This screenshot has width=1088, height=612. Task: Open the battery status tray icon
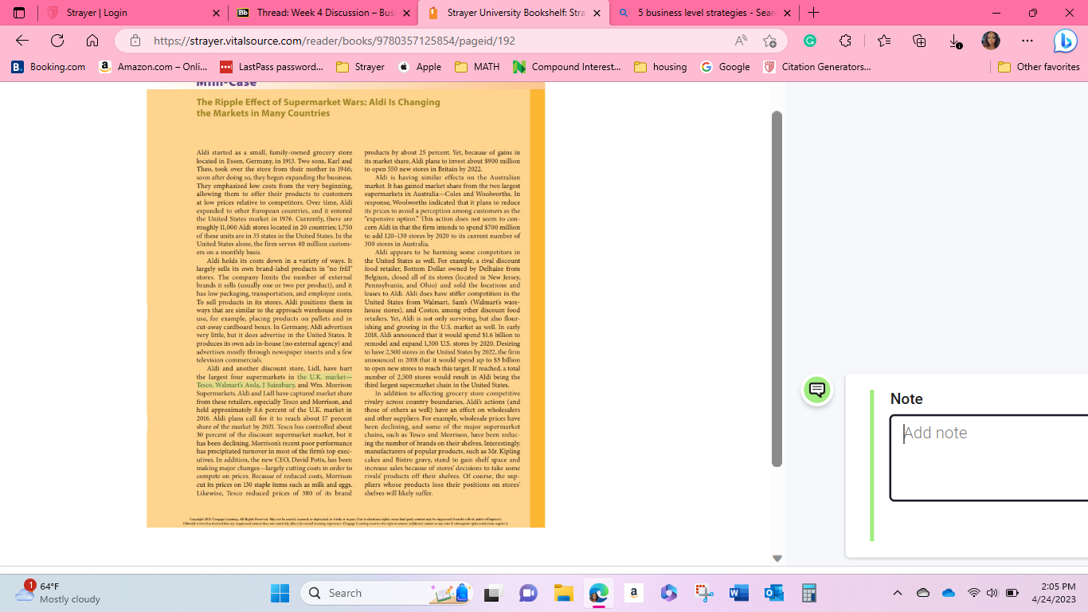point(1012,593)
